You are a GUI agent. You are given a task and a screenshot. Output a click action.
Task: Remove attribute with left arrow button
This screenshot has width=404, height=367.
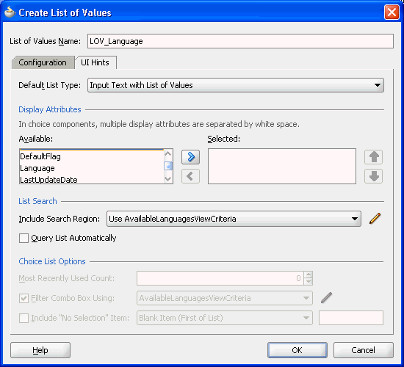coord(190,176)
